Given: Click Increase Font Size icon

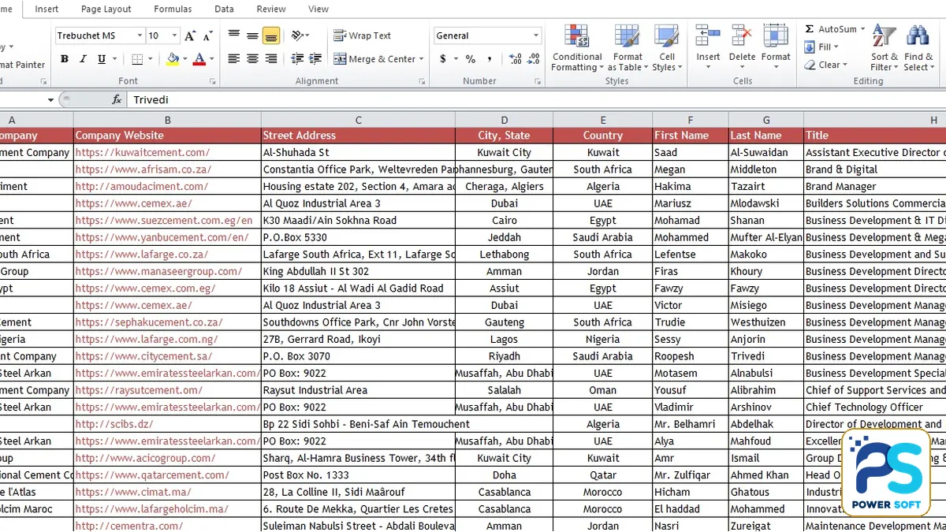Looking at the screenshot, I should pyautogui.click(x=190, y=35).
